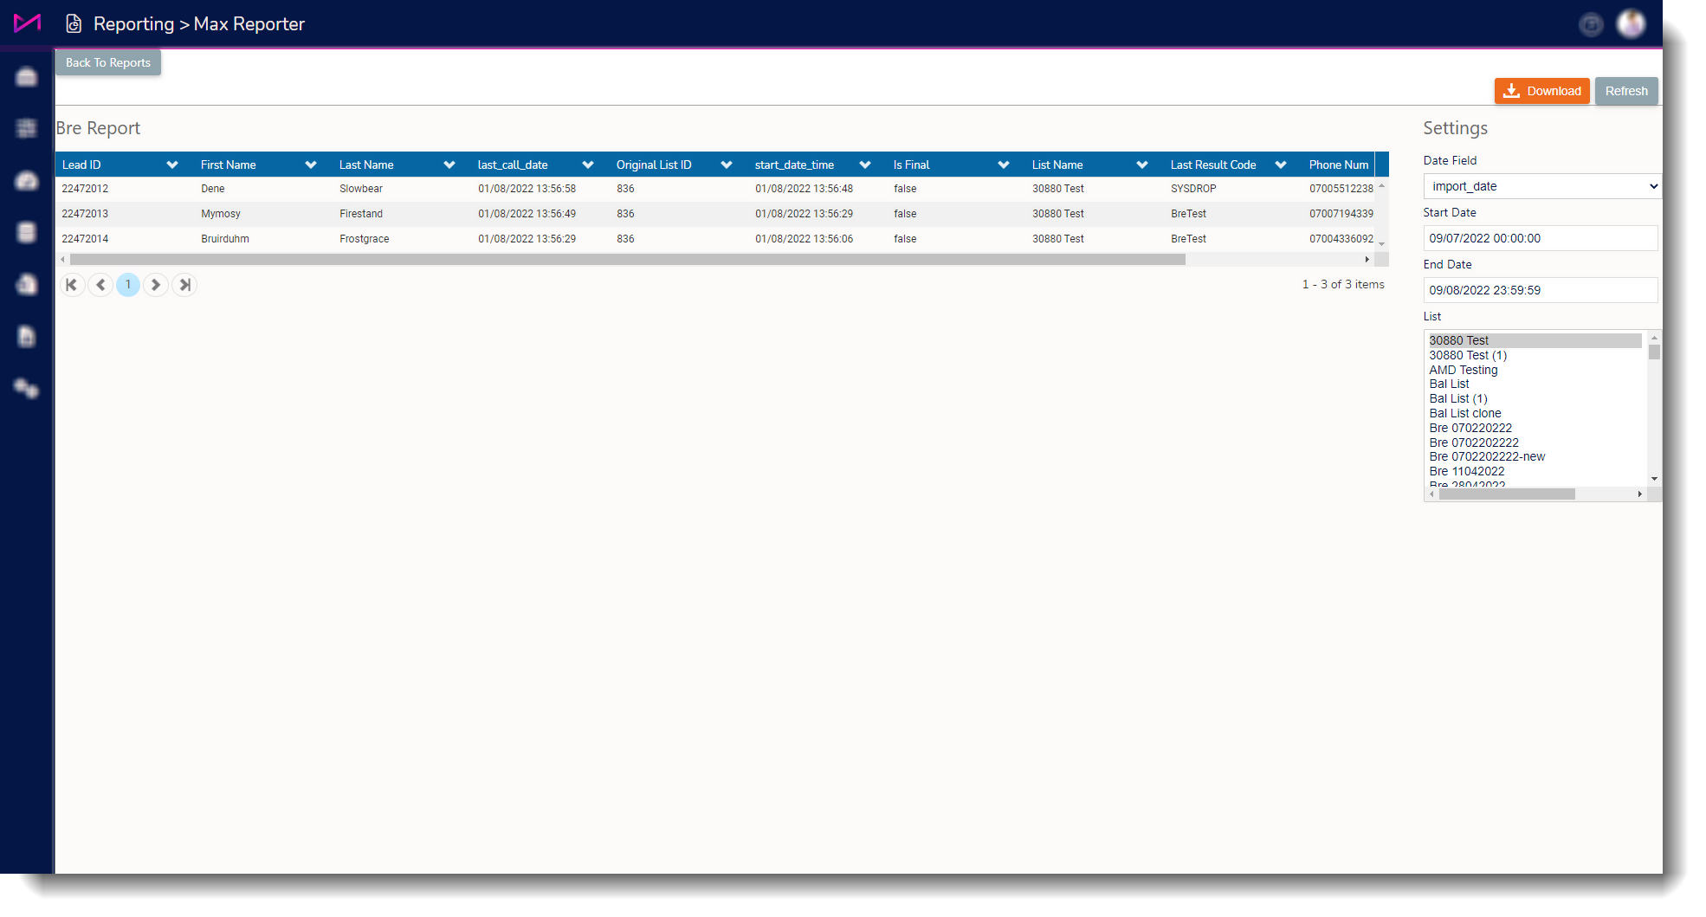The image size is (1706, 917).
Task: Download the Bre Report
Action: 1541,91
